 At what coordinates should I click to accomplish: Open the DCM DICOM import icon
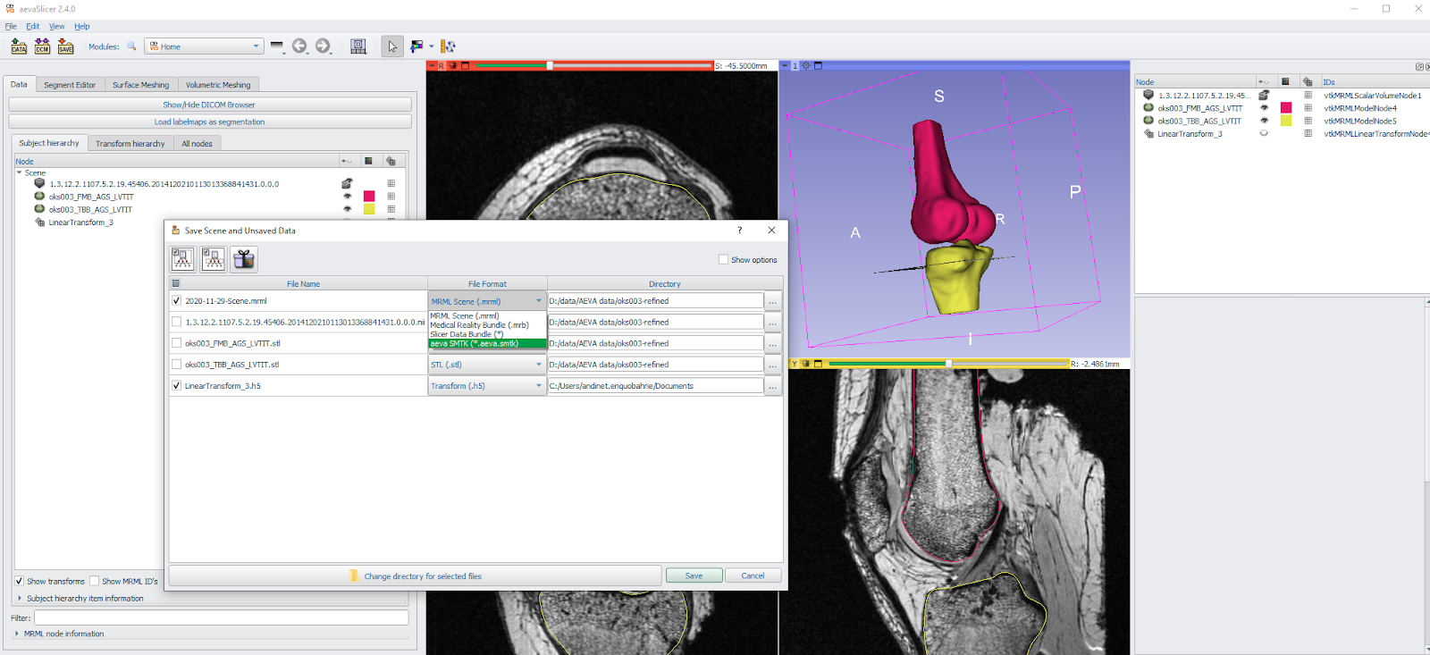(42, 46)
